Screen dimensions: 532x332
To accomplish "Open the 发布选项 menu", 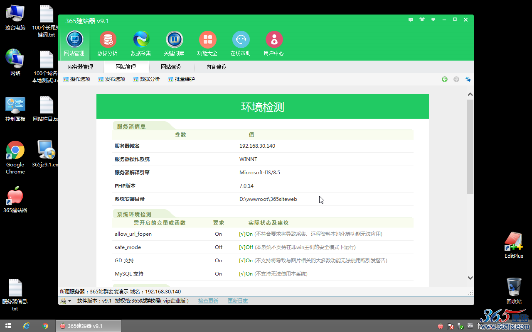I will [x=112, y=79].
